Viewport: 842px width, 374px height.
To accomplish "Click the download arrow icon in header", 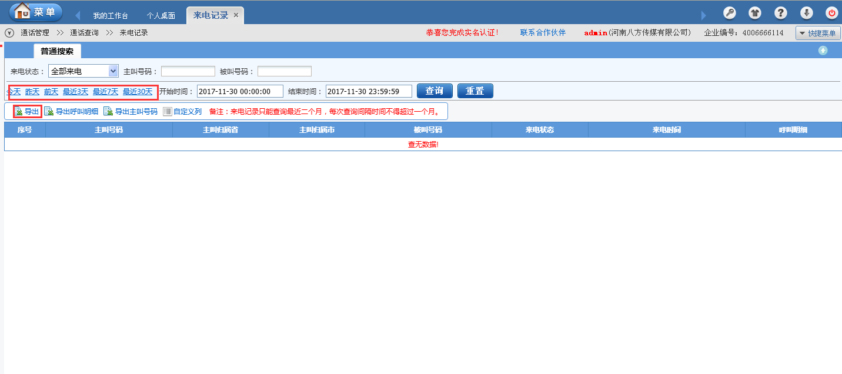I will [x=807, y=13].
